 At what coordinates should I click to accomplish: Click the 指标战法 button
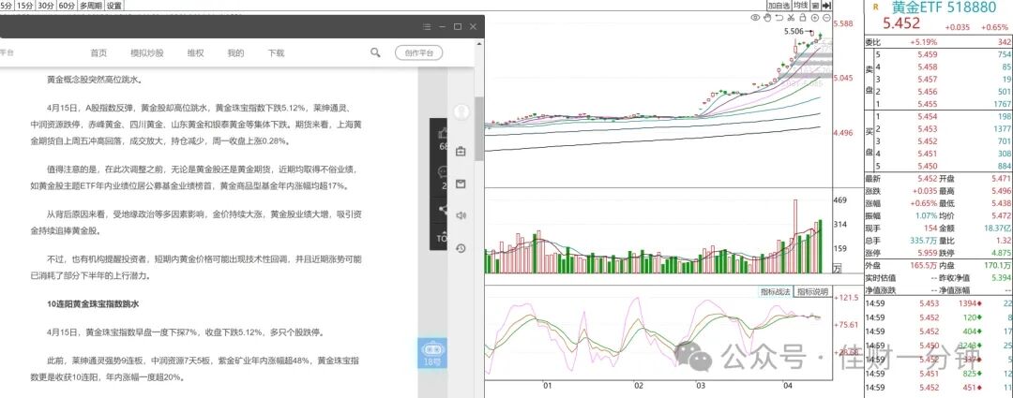click(x=776, y=291)
